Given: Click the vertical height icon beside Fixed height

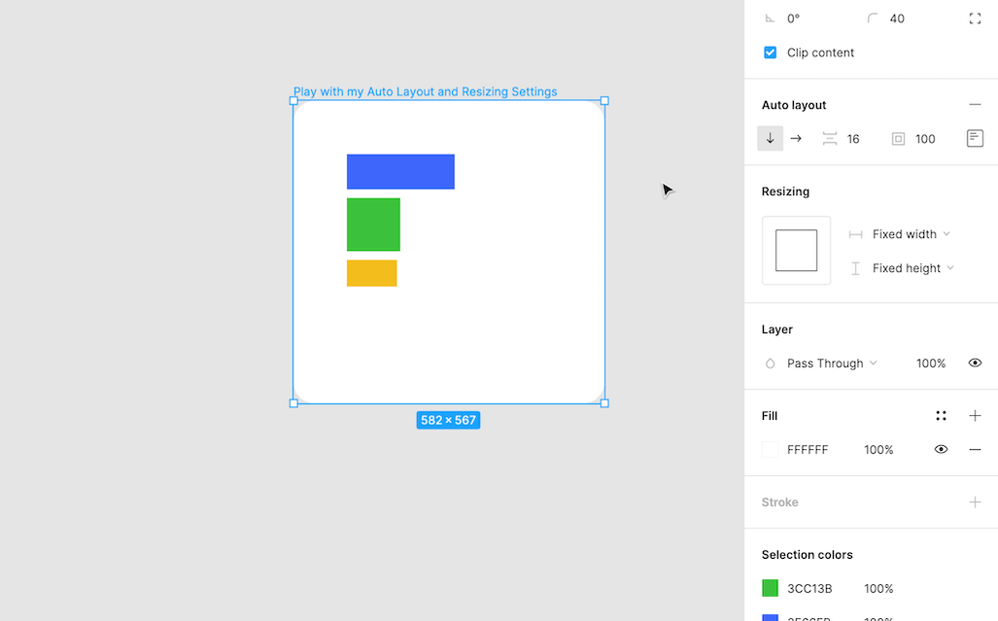Looking at the screenshot, I should click(855, 268).
